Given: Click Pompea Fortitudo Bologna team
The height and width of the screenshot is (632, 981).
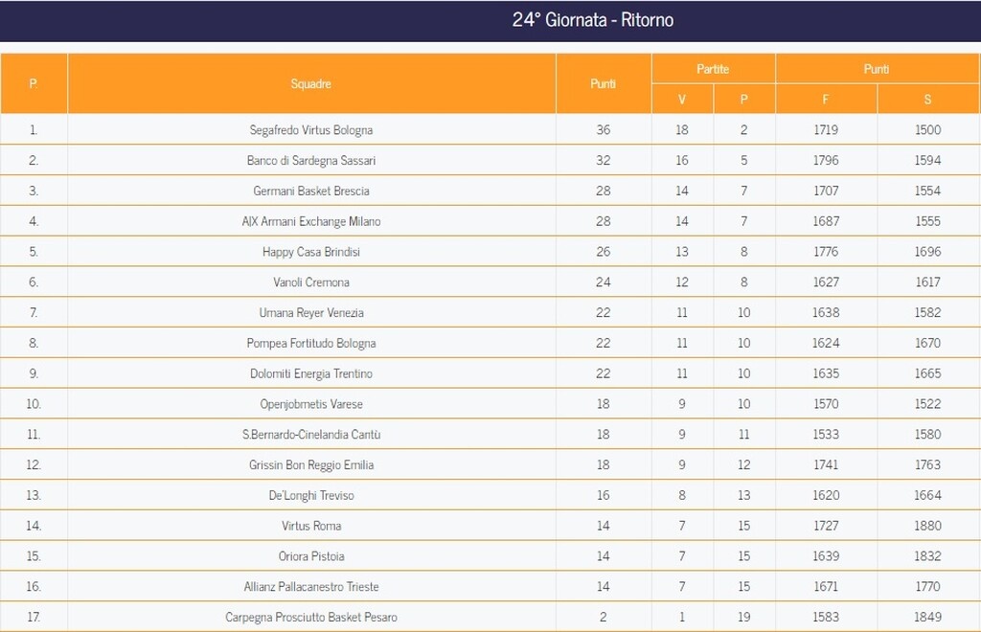Looking at the screenshot, I should click(x=311, y=344).
